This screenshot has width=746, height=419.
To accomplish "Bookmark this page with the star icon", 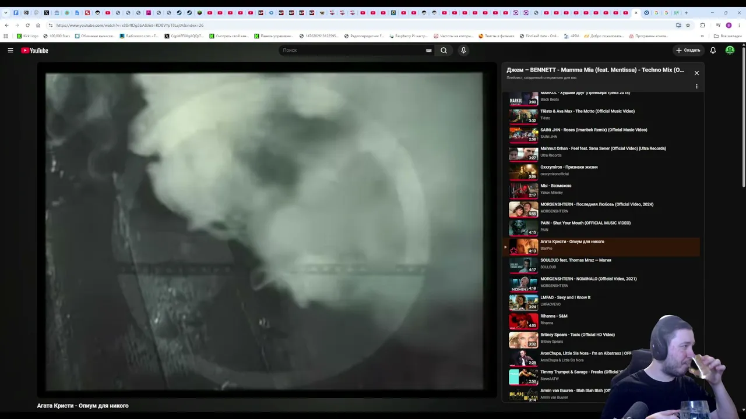I will pos(688,25).
